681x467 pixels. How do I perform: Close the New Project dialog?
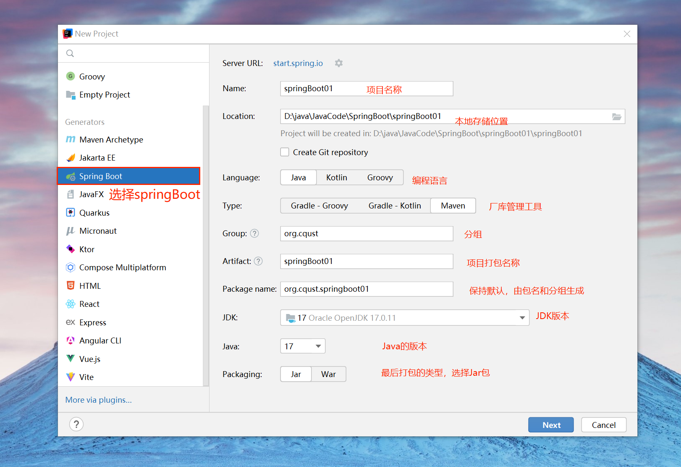click(627, 34)
